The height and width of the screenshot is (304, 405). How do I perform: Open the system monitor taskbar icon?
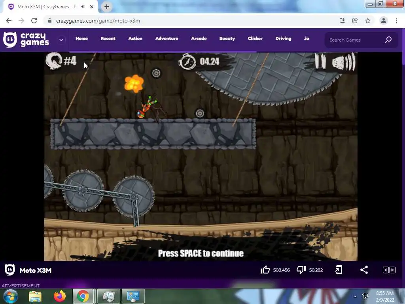(108, 296)
